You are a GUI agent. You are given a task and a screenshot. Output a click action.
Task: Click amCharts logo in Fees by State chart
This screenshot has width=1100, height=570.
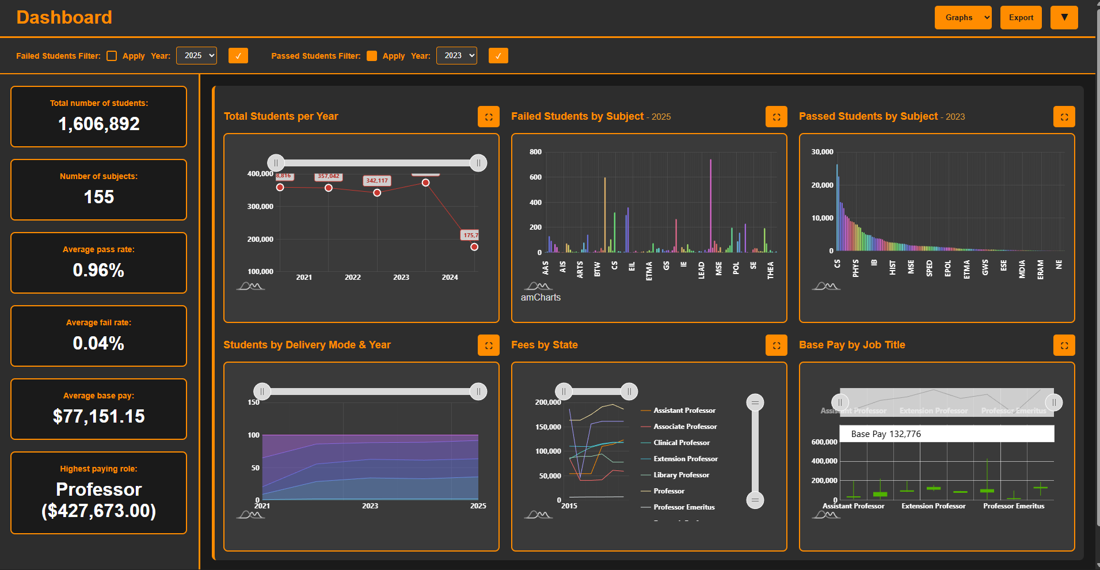[x=538, y=515]
